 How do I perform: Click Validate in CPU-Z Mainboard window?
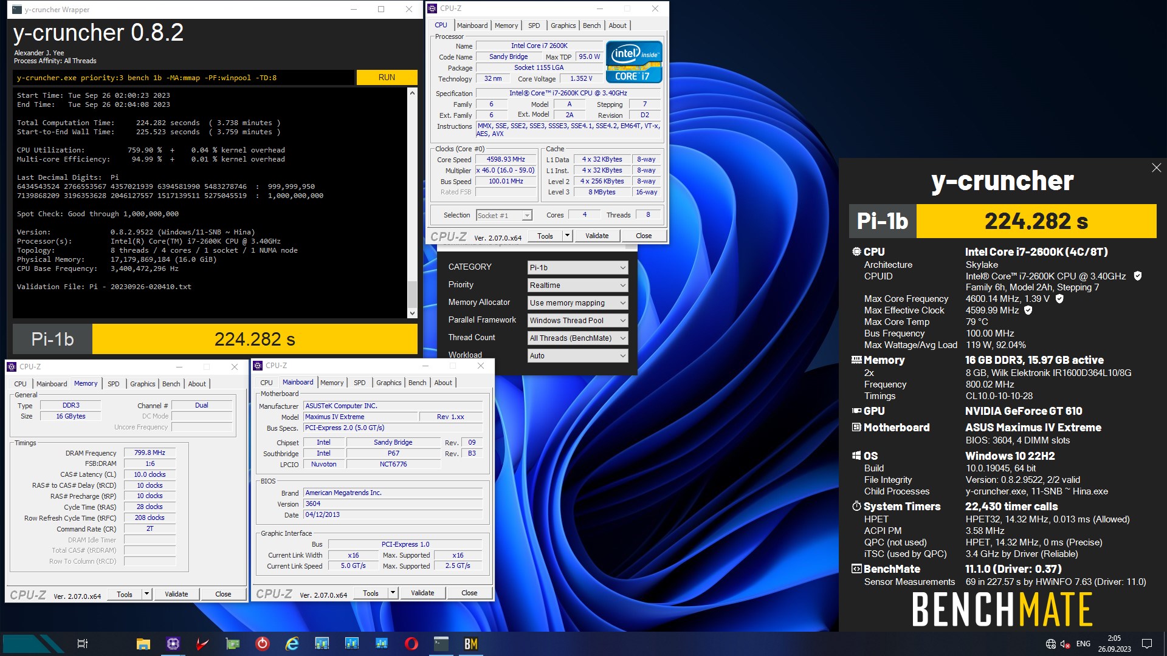tap(422, 593)
